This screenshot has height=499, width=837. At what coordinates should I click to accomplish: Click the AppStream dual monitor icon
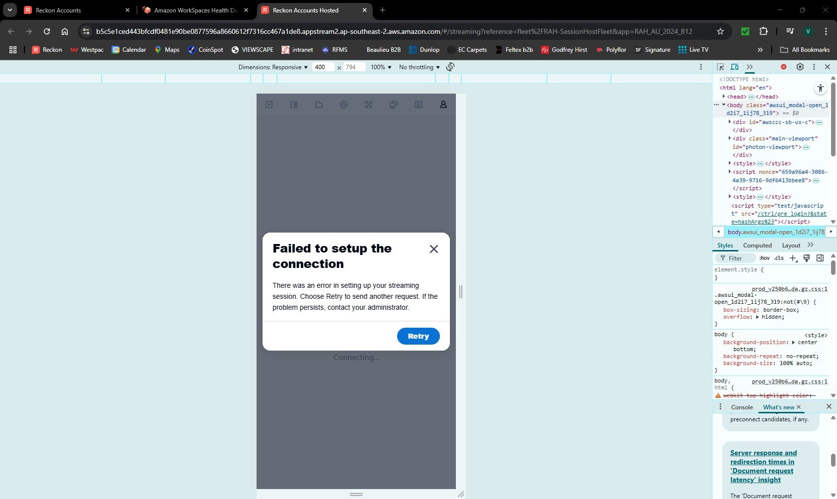coord(394,105)
